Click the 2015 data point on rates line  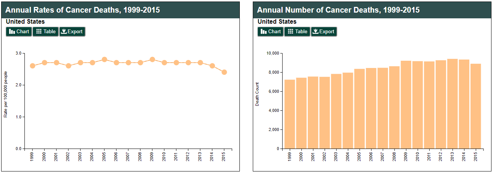click(224, 72)
